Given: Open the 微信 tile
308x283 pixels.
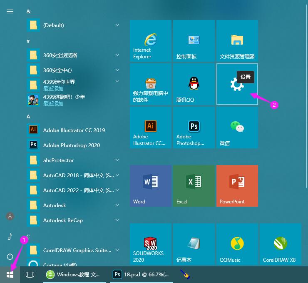Looking at the screenshot, I should [237, 128].
